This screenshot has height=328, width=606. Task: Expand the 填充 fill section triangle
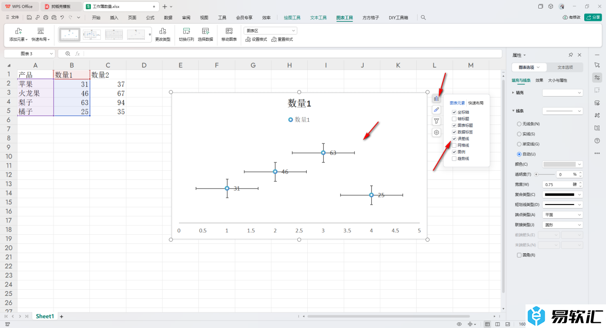pyautogui.click(x=513, y=92)
